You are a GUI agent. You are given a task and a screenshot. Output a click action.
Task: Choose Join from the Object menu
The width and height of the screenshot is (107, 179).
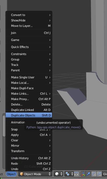29,33
